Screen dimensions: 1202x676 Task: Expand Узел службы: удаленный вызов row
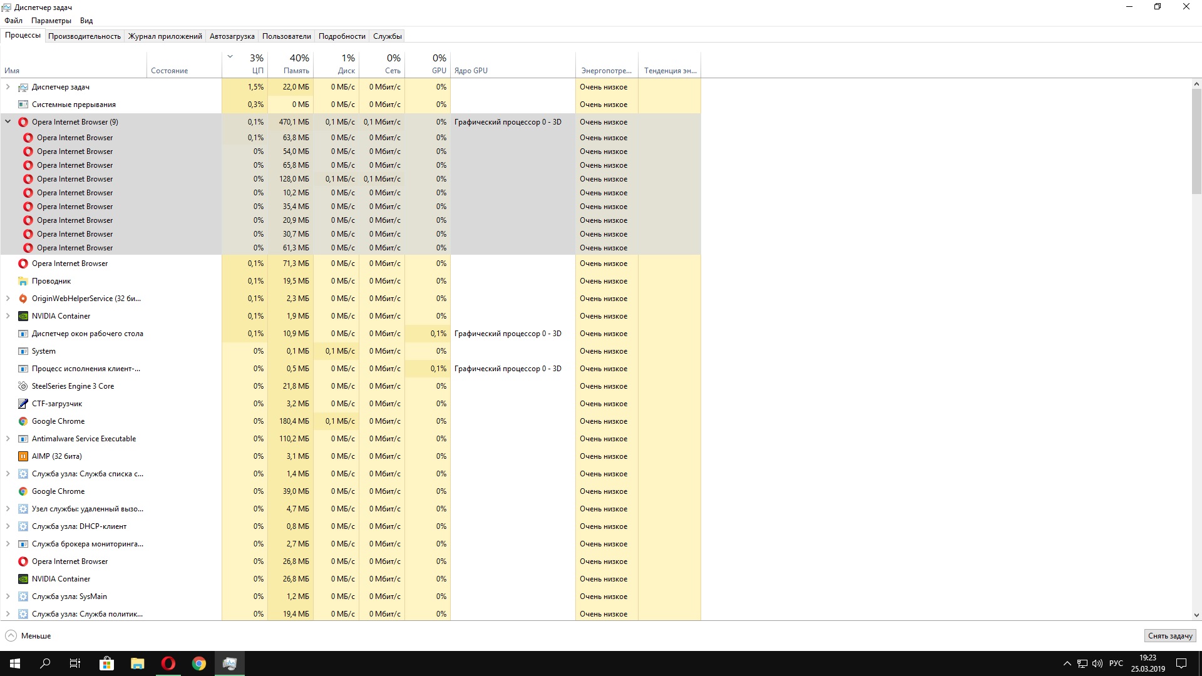tap(8, 509)
